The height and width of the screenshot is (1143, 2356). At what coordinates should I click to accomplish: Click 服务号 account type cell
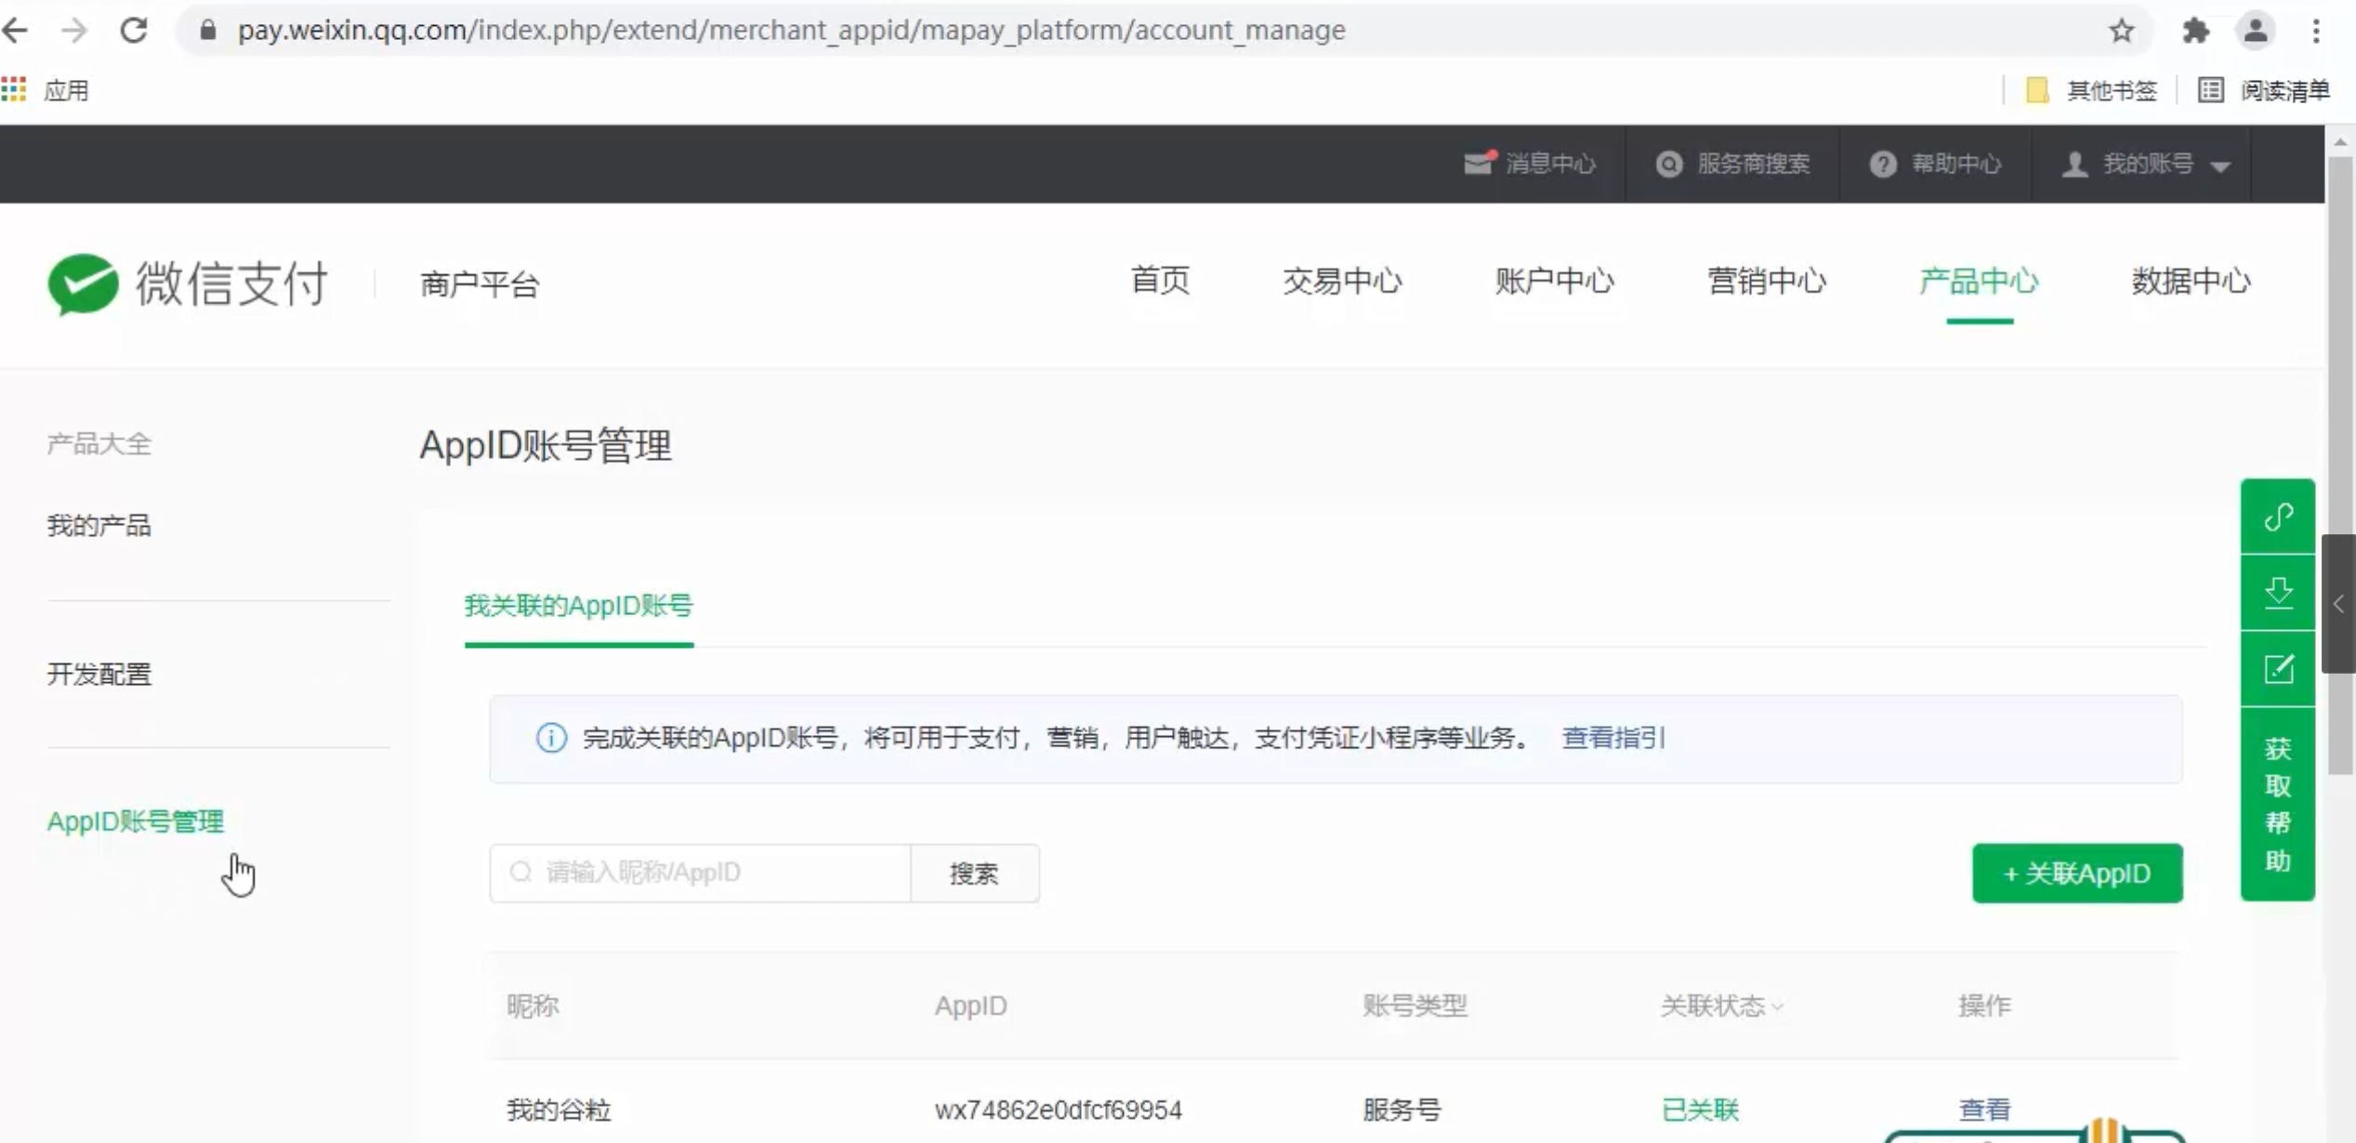(1402, 1110)
